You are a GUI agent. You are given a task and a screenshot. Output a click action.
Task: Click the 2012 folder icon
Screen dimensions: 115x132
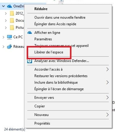12,13
